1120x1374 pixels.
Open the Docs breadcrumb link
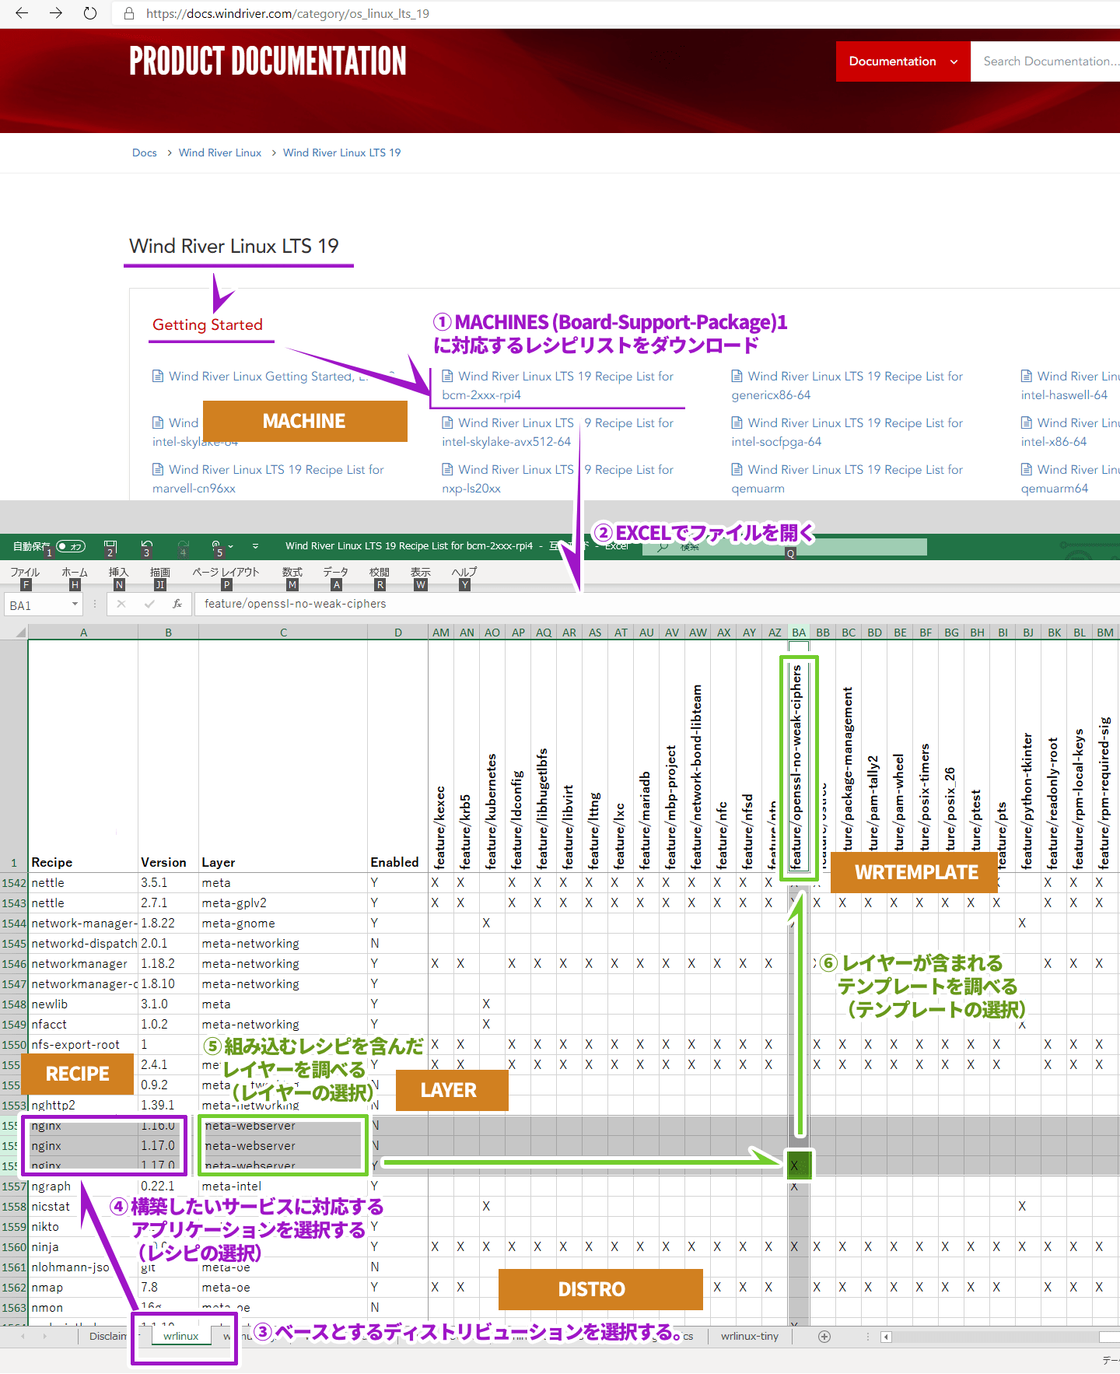(144, 152)
